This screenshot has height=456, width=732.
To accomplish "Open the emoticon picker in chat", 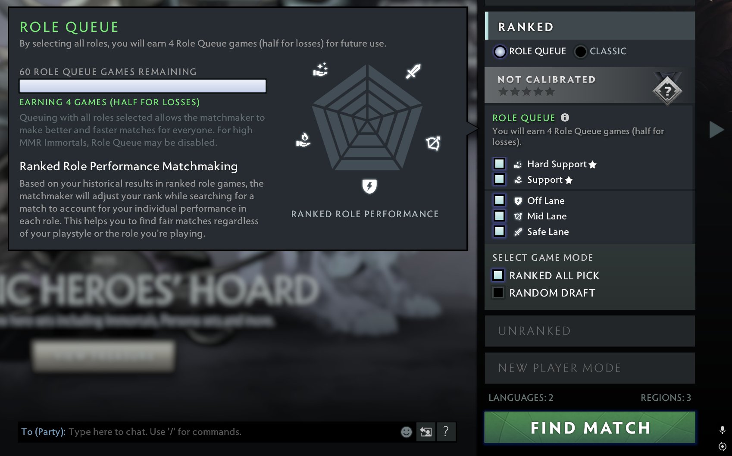I will pos(406,432).
